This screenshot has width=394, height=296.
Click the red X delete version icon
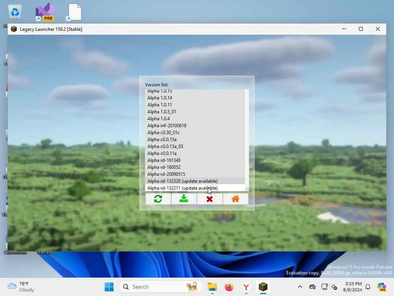point(210,199)
